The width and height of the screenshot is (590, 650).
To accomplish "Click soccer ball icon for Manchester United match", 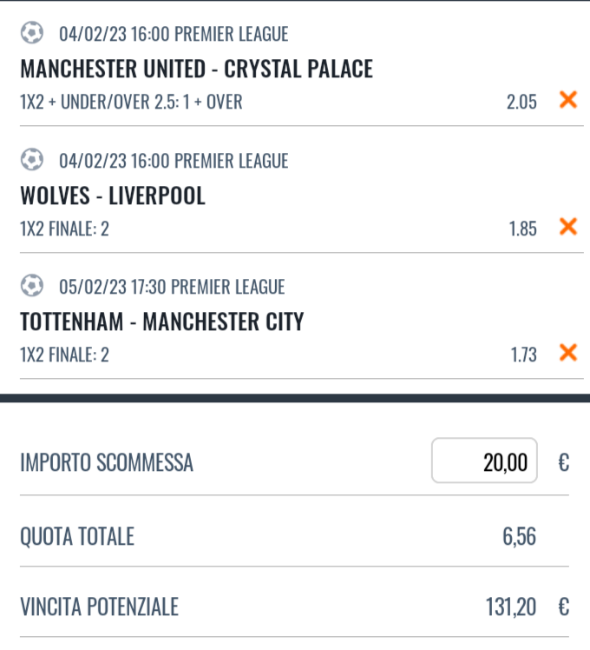I will pos(32,34).
